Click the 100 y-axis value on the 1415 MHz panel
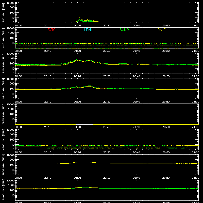This screenshot has width=203, height=203. tap(12, 89)
